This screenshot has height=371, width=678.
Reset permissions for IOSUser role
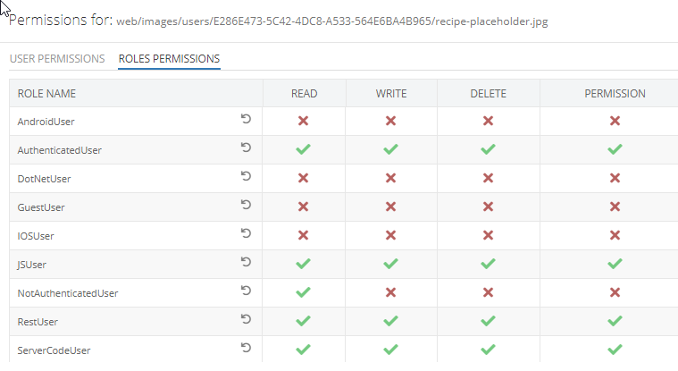246,233
